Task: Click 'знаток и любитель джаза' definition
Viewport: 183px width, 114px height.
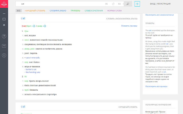Action: point(49,49)
